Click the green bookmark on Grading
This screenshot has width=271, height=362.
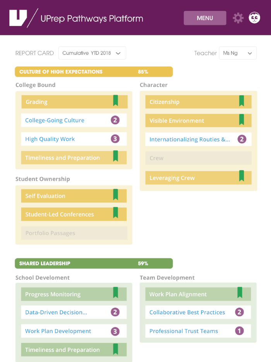tap(116, 100)
